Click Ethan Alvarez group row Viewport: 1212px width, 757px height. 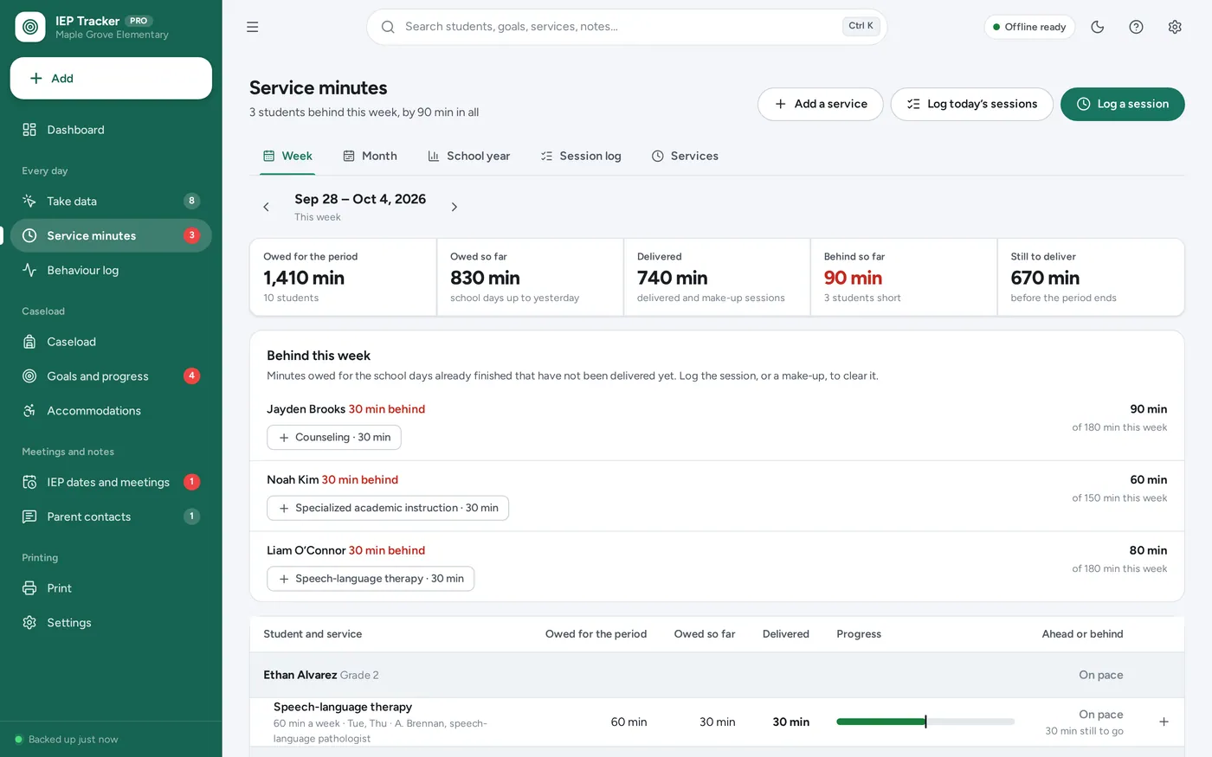point(717,675)
